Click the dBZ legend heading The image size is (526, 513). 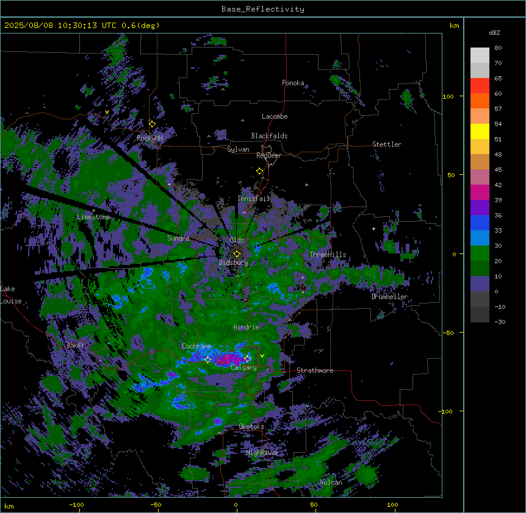(494, 32)
